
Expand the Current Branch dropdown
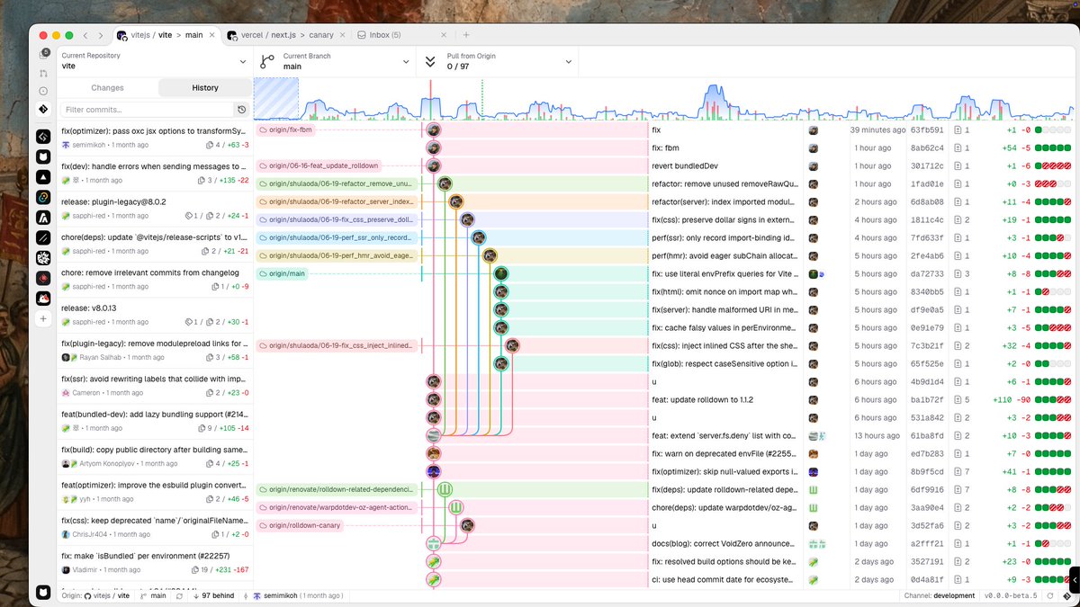pos(406,61)
